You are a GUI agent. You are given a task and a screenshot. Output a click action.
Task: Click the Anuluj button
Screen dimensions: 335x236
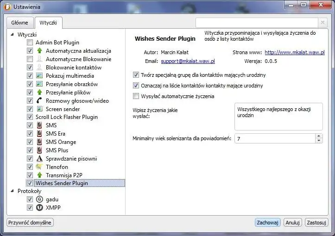tap(292, 223)
